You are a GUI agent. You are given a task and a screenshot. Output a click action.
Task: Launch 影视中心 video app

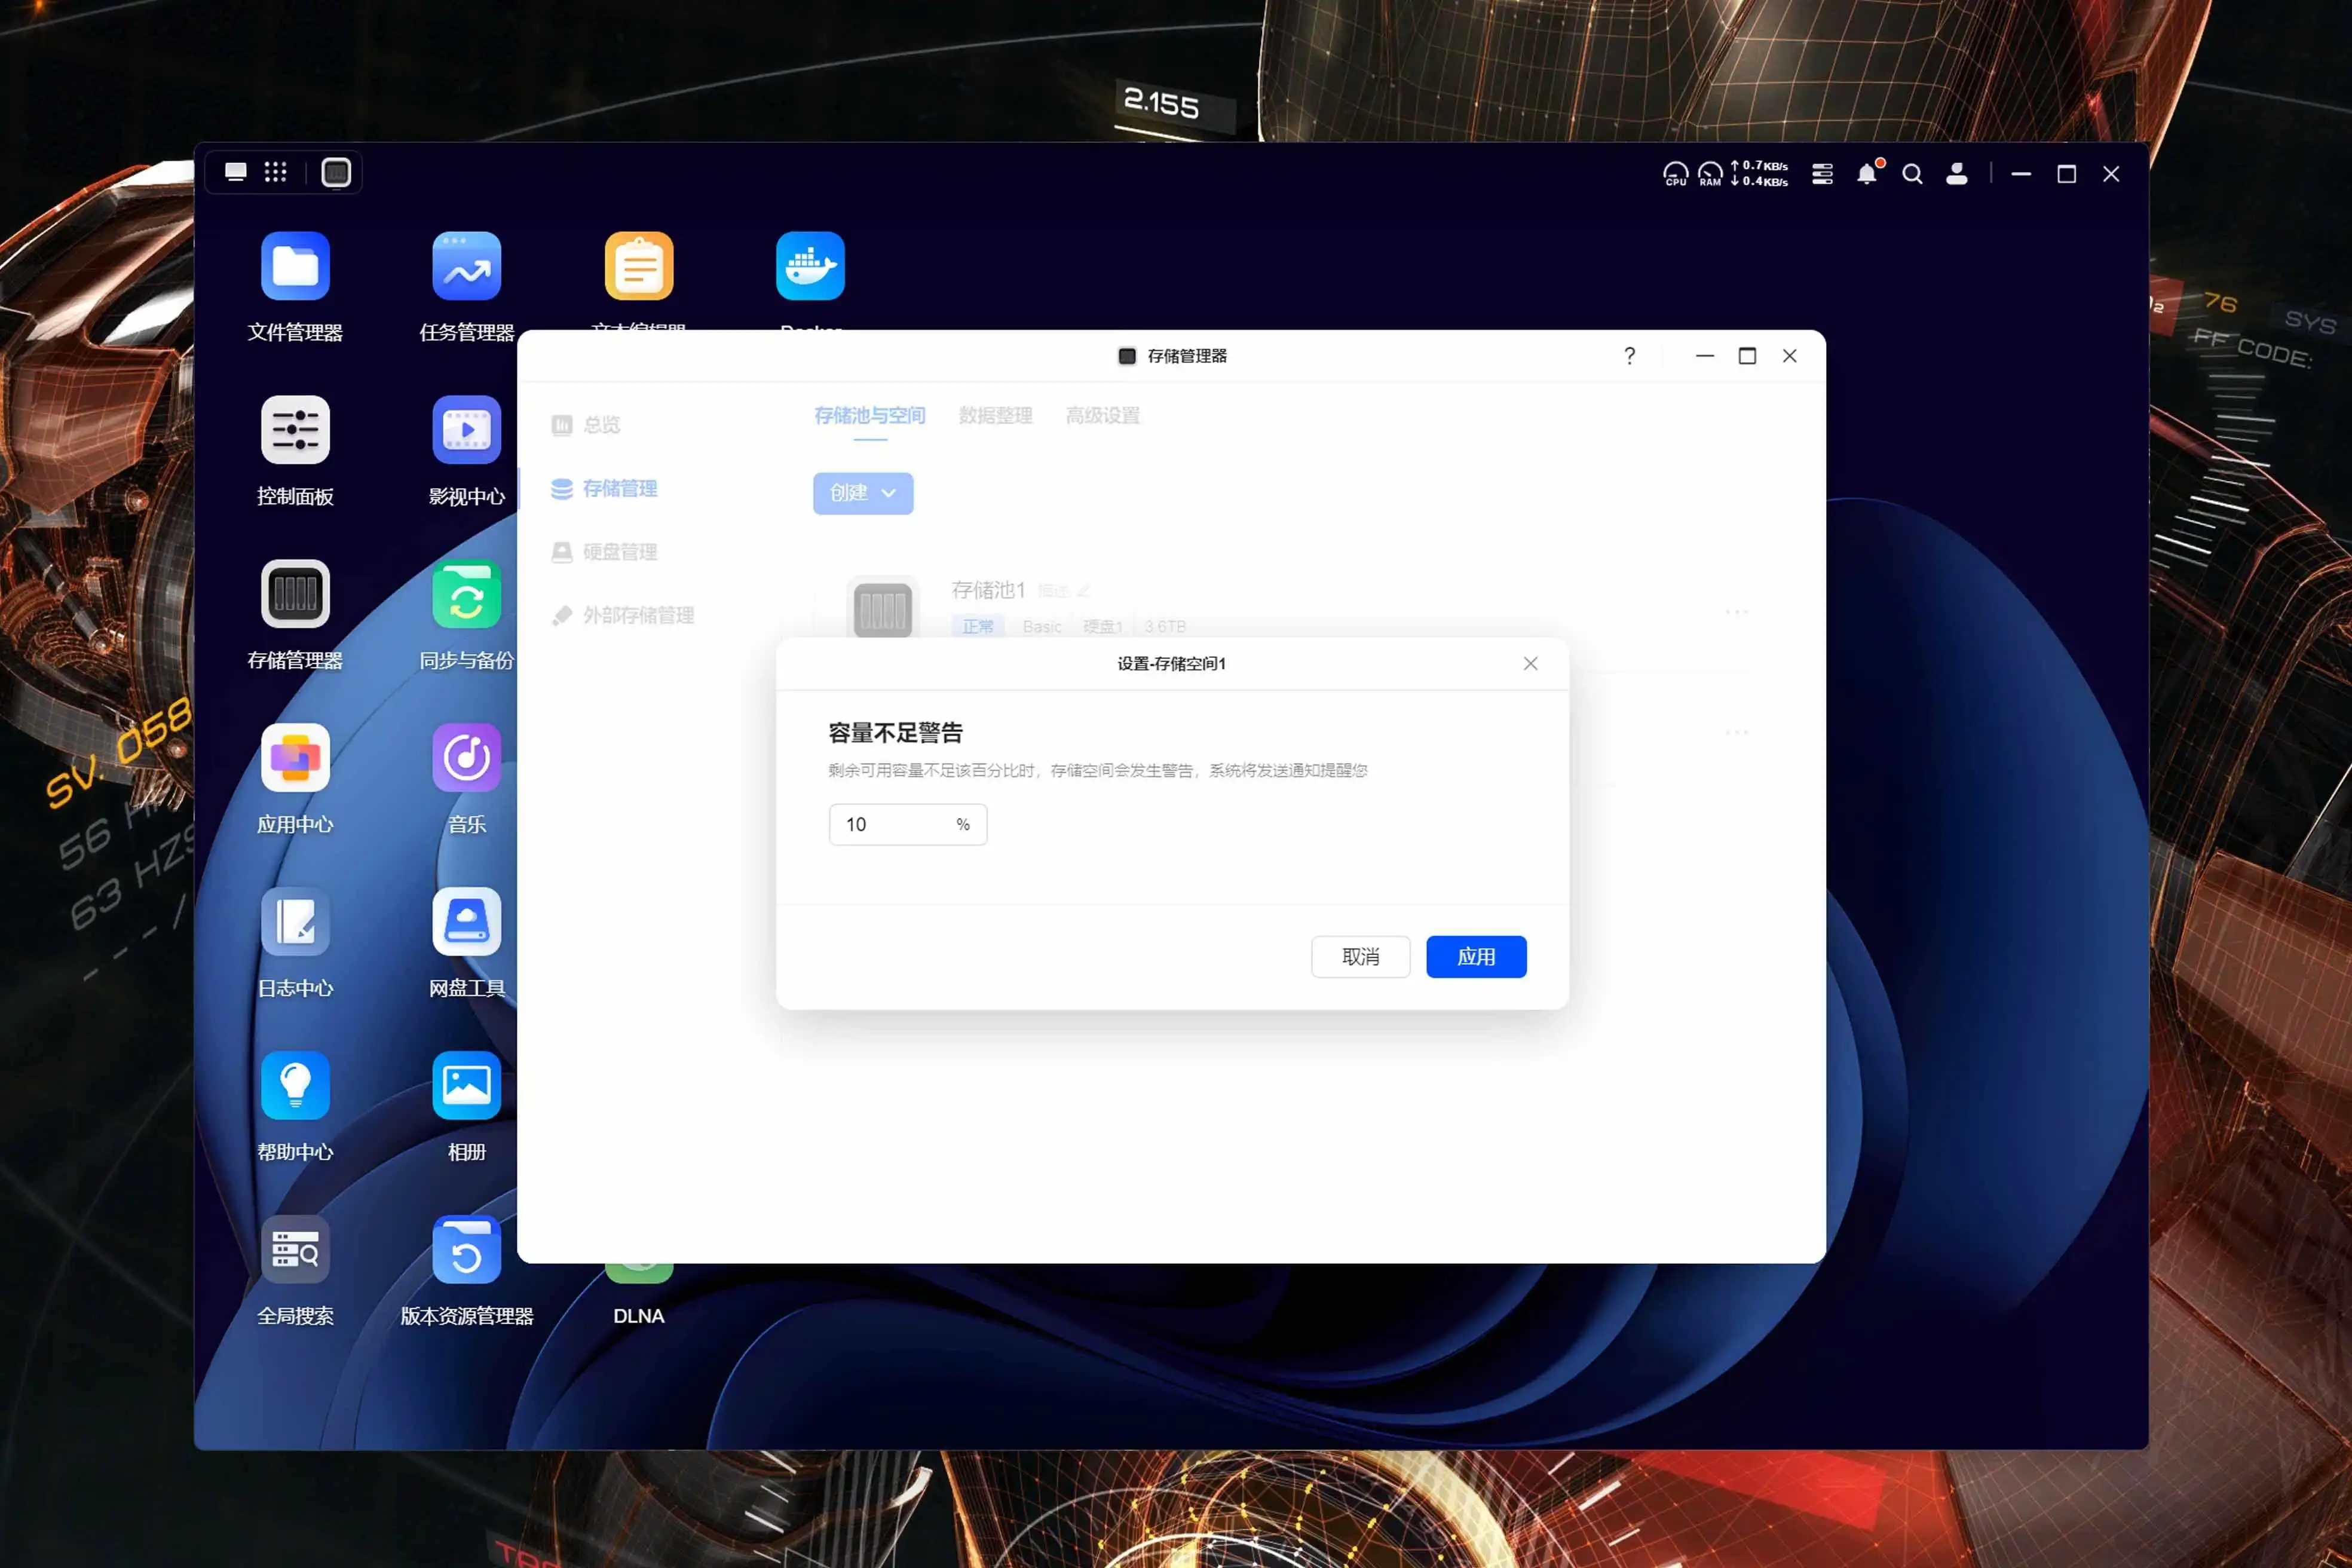[x=466, y=430]
